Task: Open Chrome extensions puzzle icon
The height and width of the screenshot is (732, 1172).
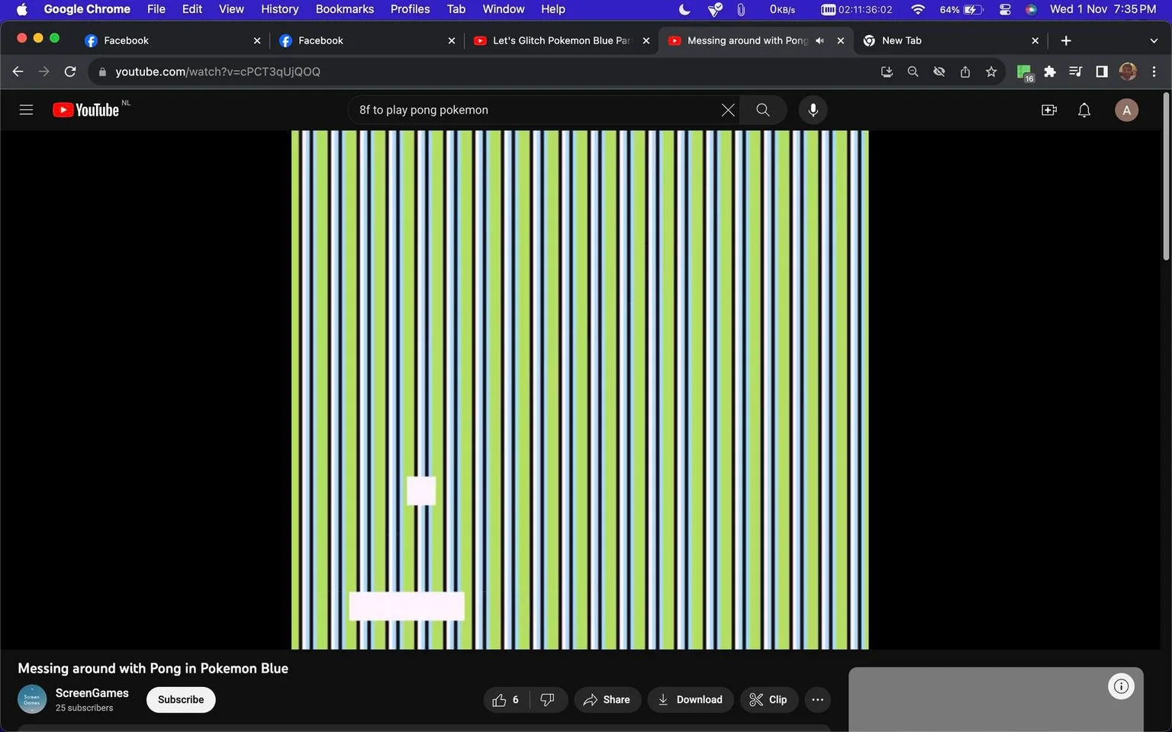Action: (1050, 72)
